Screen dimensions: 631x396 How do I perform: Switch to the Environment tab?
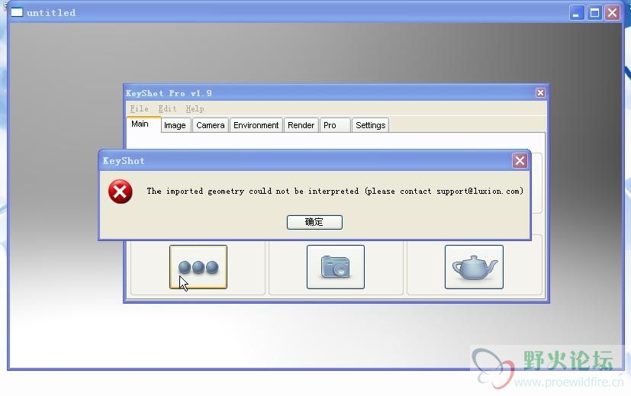[256, 125]
